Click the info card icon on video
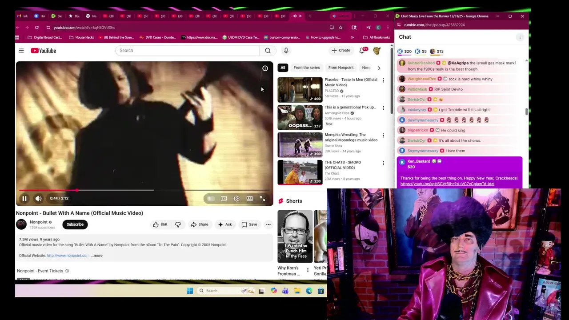The image size is (569, 320). [265, 68]
